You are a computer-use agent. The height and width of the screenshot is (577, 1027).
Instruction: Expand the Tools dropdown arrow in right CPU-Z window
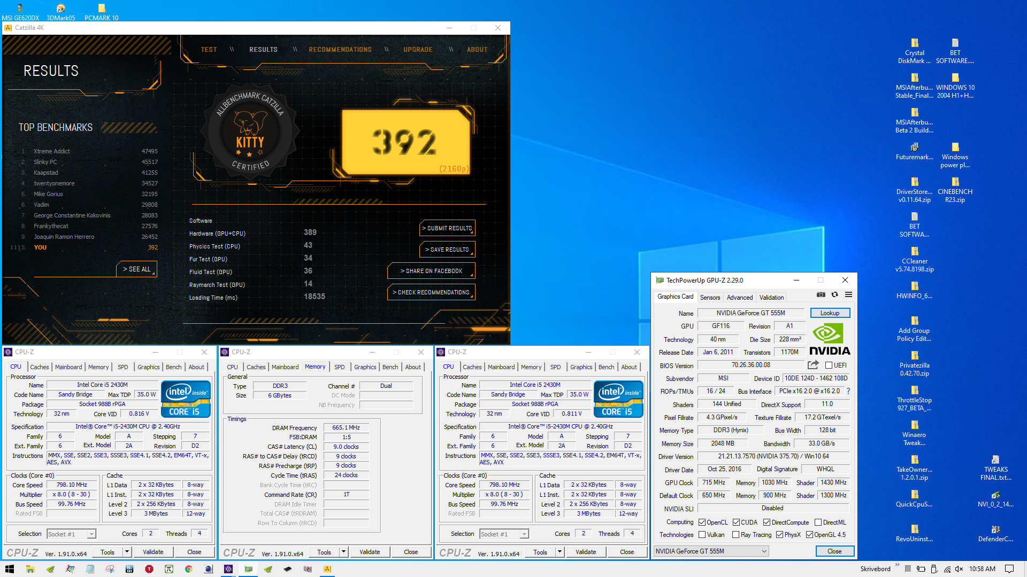point(560,552)
